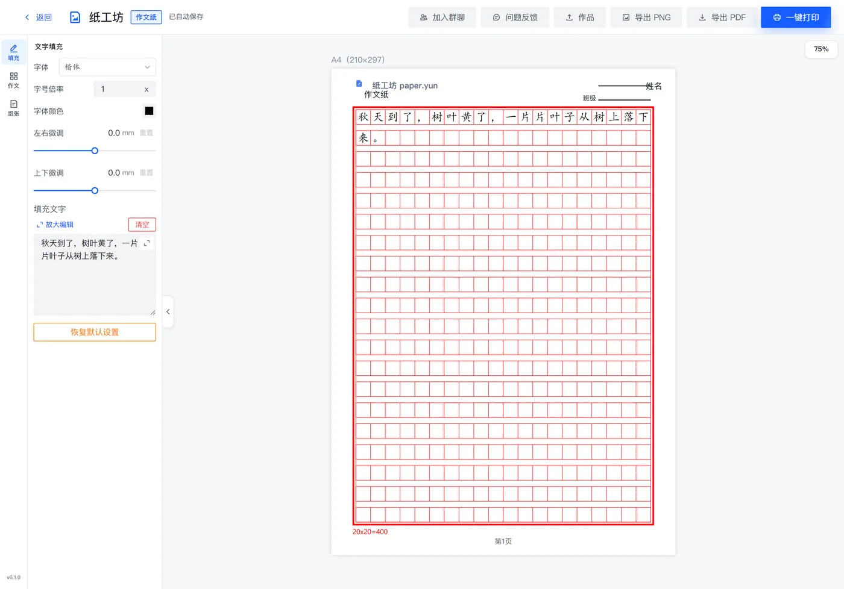
Task: Expand the text area via corner icon
Action: click(146, 243)
